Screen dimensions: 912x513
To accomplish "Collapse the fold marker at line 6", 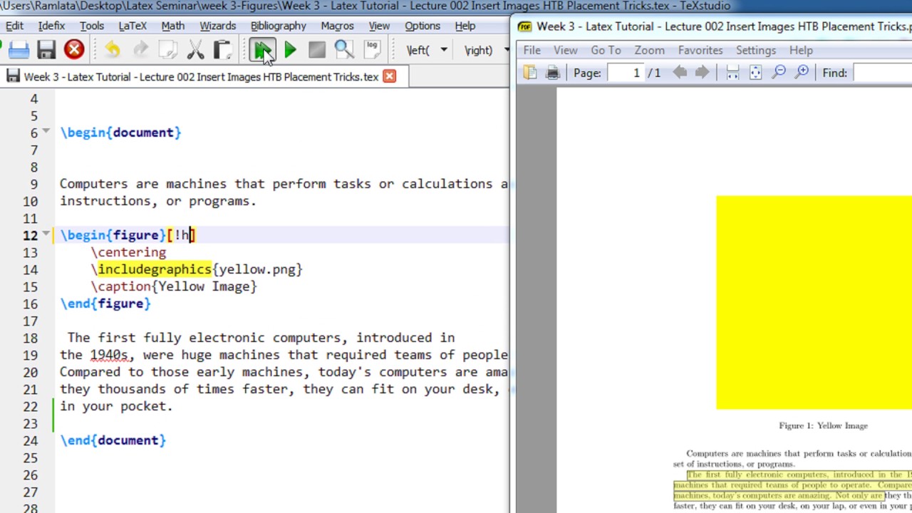I will pos(46,131).
